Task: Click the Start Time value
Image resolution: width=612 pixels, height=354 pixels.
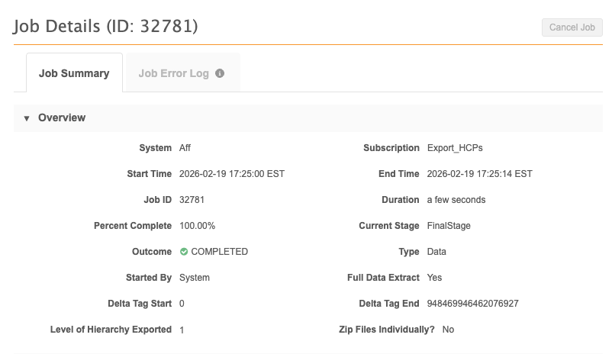Action: [x=232, y=174]
